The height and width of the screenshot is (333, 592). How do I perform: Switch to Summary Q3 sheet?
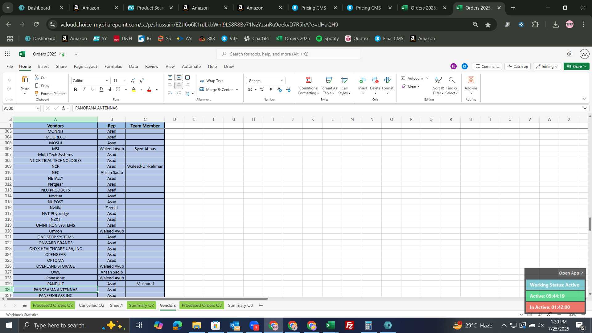coord(240,305)
